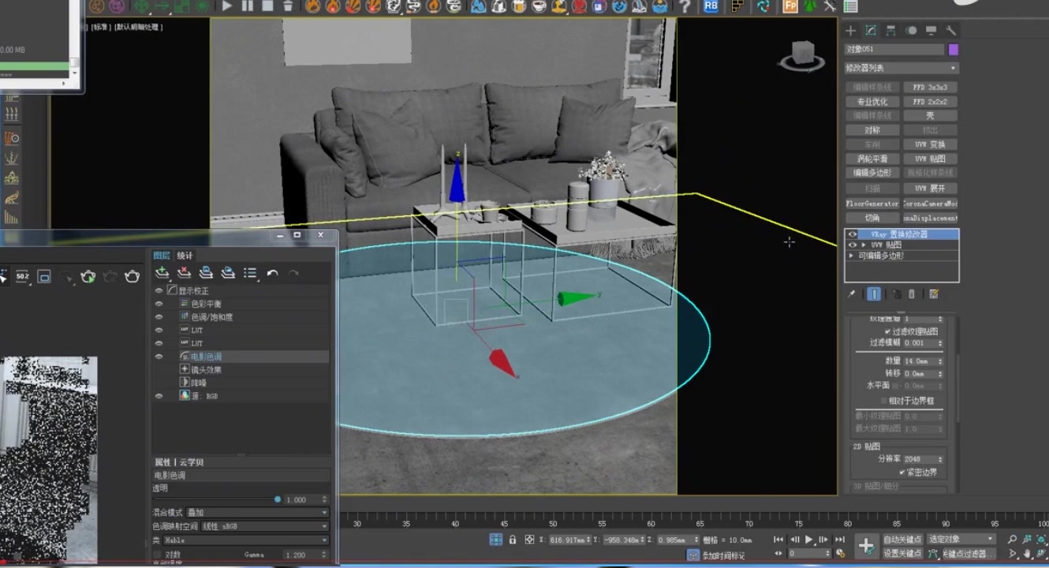This screenshot has height=568, width=1049.
Task: Click the 过滤模糊 0.001 spinner arrows
Action: [x=940, y=343]
